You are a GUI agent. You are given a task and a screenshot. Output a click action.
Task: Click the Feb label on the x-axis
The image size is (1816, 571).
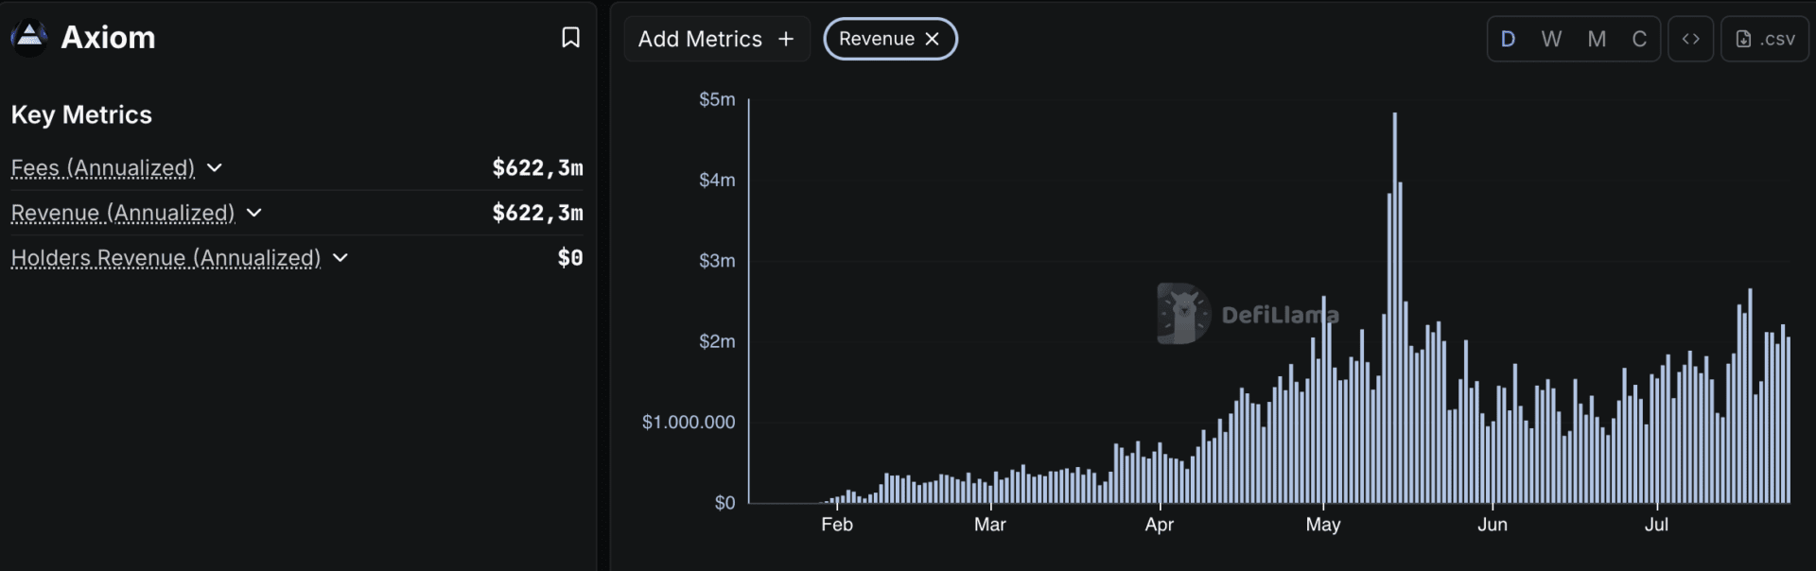pos(837,525)
